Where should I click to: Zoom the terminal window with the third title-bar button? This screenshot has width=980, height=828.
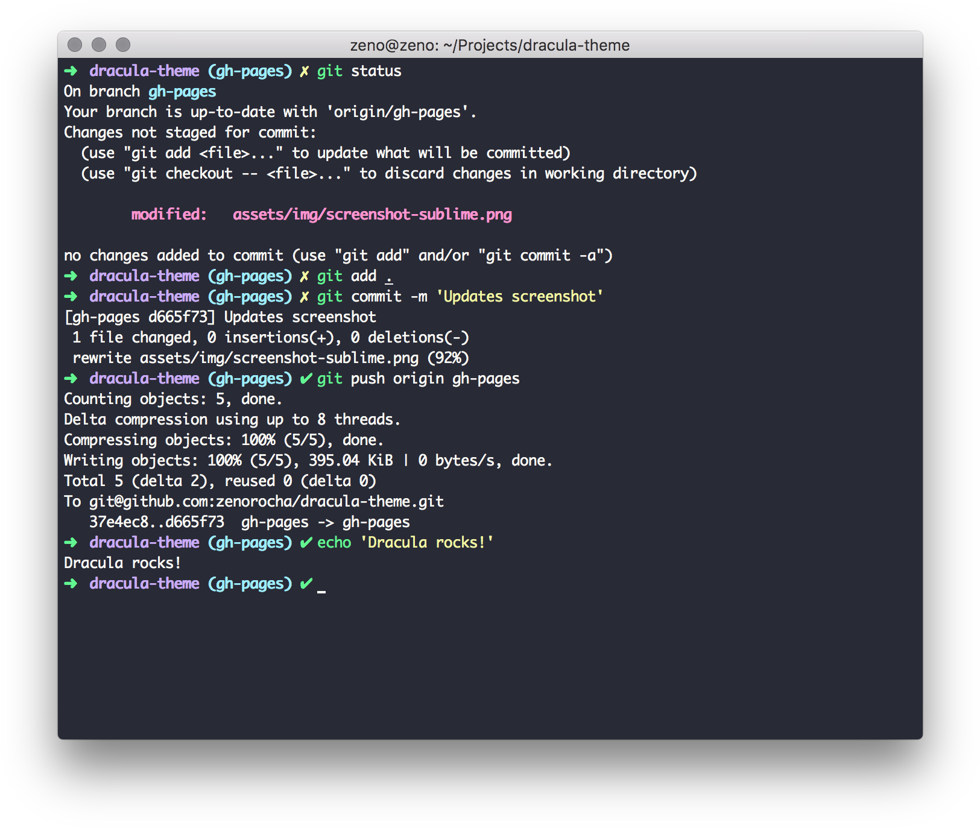click(123, 45)
